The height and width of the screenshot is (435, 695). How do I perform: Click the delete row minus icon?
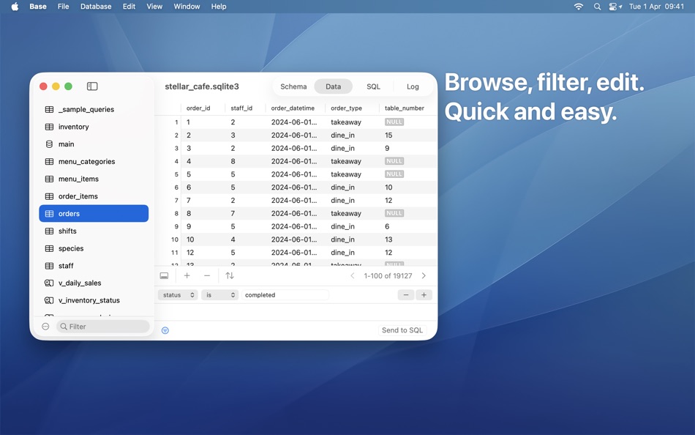pyautogui.click(x=207, y=275)
